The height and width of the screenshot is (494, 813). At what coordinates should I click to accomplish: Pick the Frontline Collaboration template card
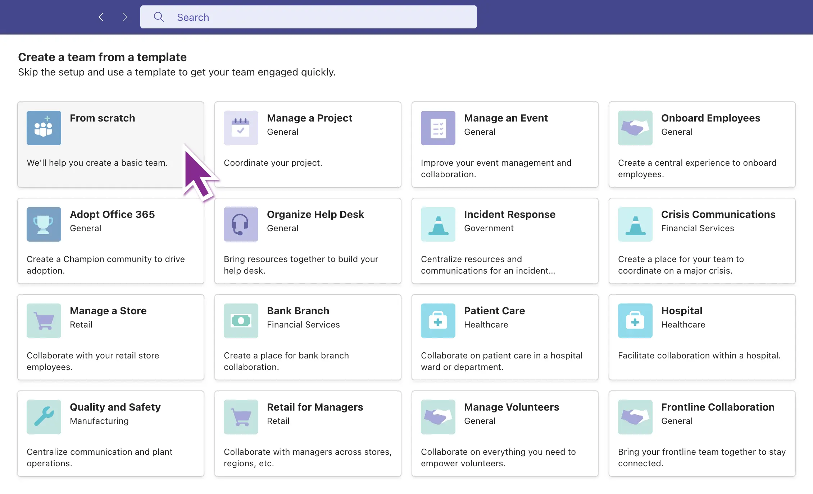702,434
